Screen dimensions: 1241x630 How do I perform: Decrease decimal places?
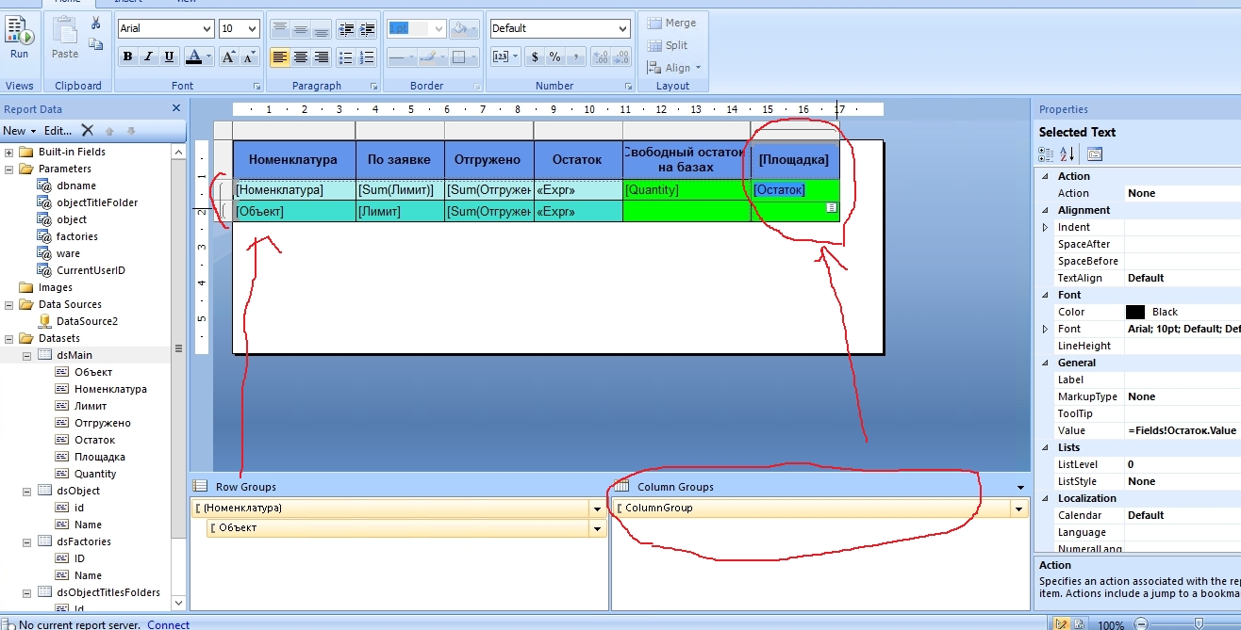(620, 57)
